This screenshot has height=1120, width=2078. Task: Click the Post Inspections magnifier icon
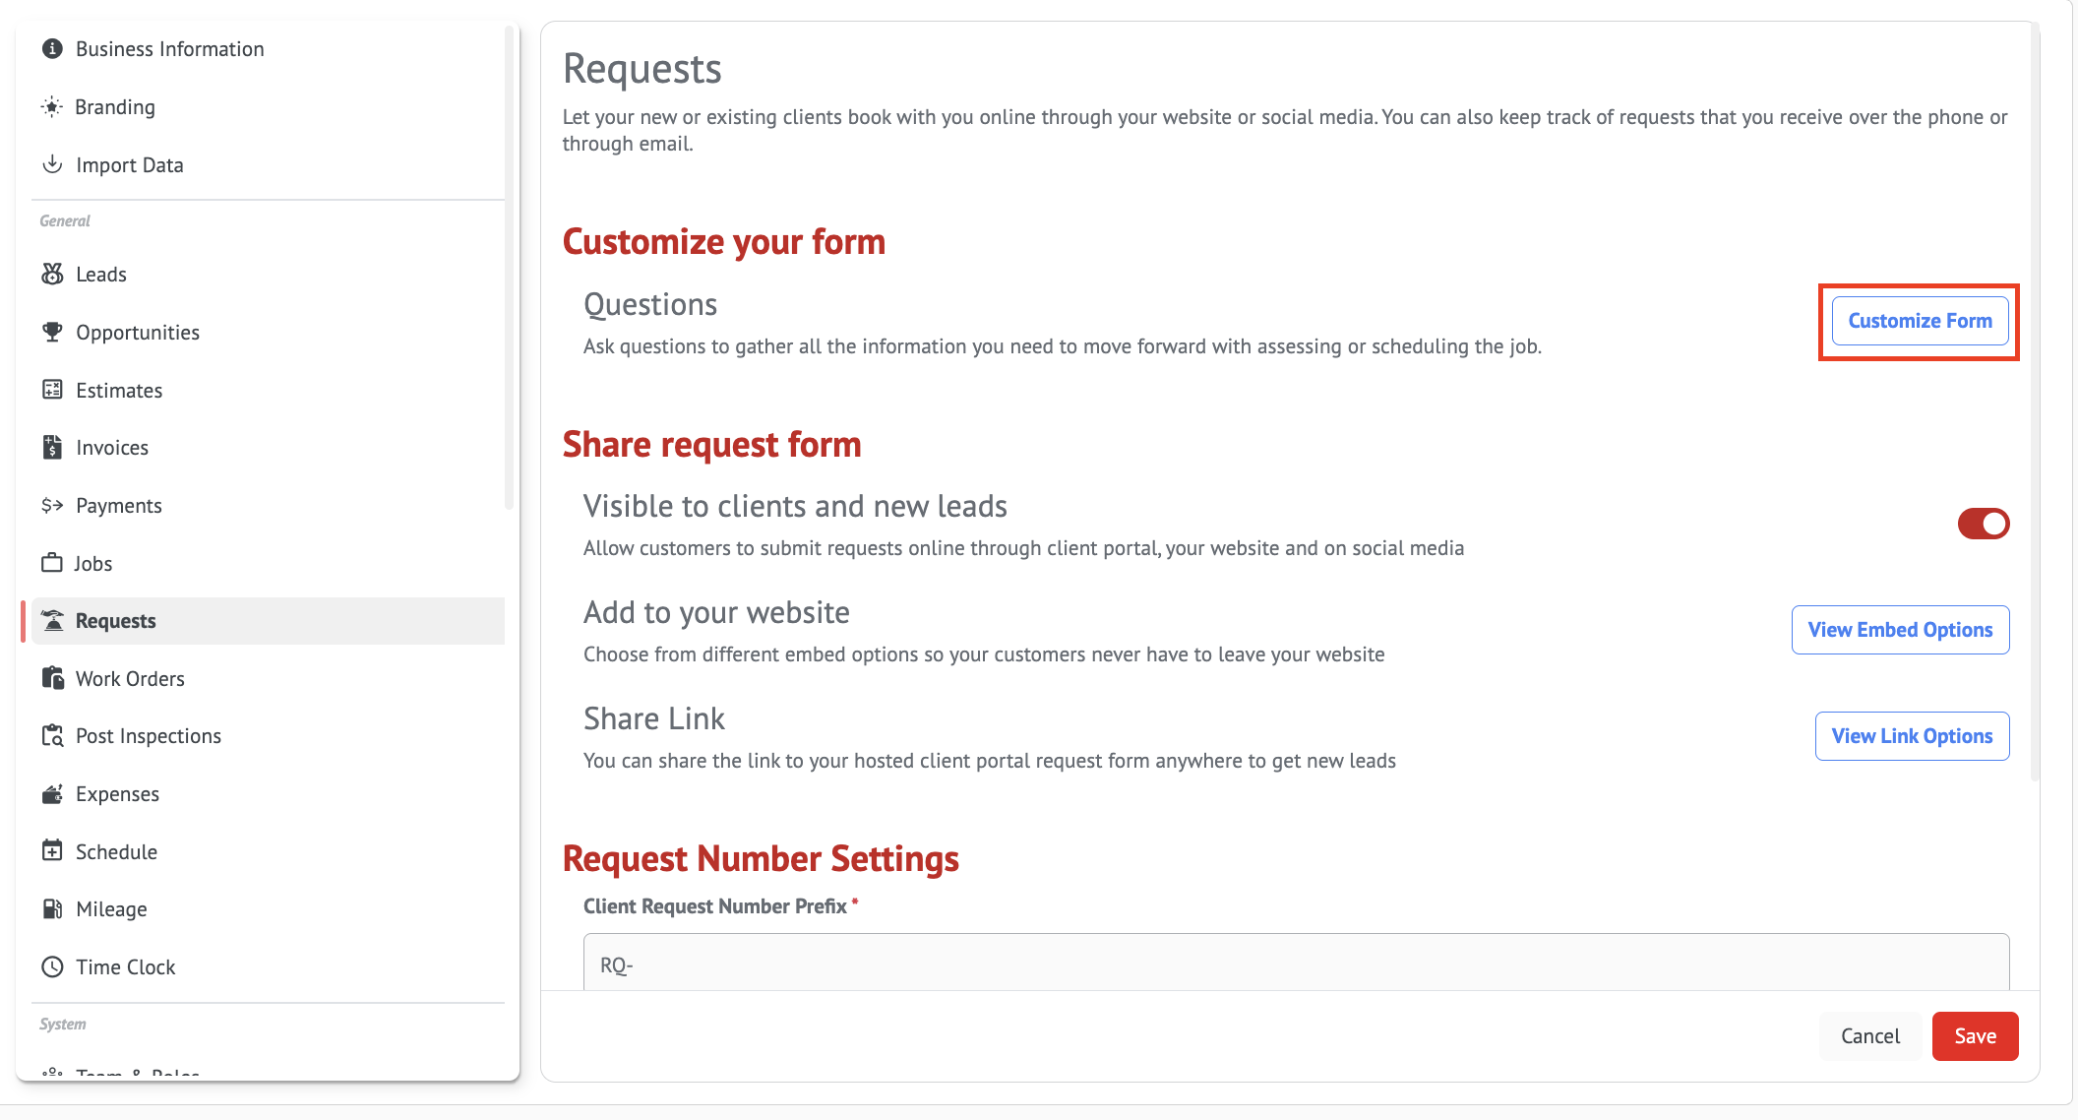[x=52, y=736]
